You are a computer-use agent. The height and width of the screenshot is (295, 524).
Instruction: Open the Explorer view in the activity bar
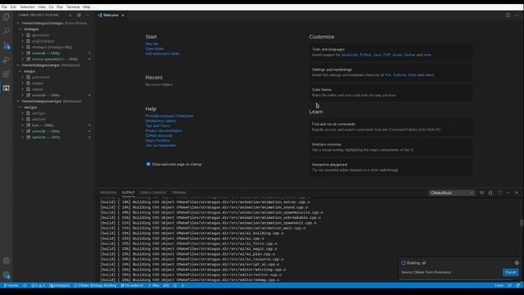point(6,16)
